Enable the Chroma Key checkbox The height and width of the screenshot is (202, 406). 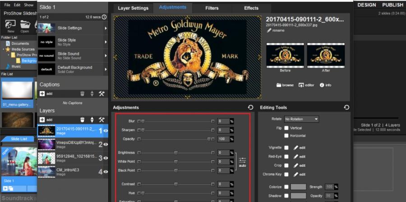286,174
